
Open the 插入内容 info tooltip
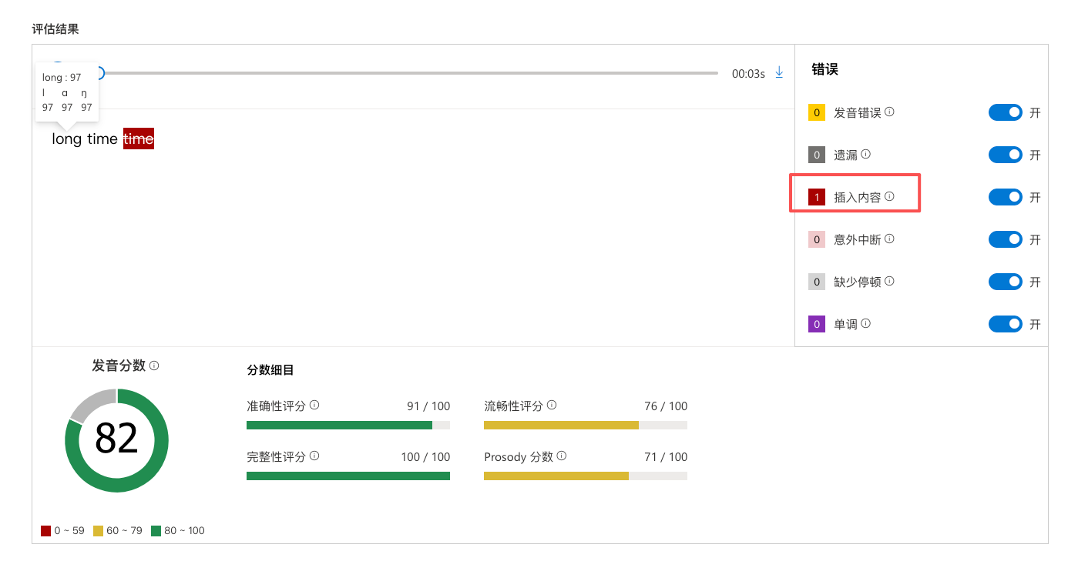pos(891,196)
